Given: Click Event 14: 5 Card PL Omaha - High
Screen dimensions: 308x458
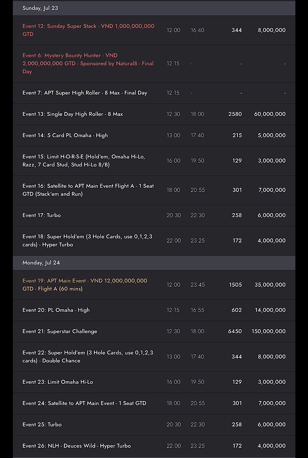Looking at the screenshot, I should (65, 135).
